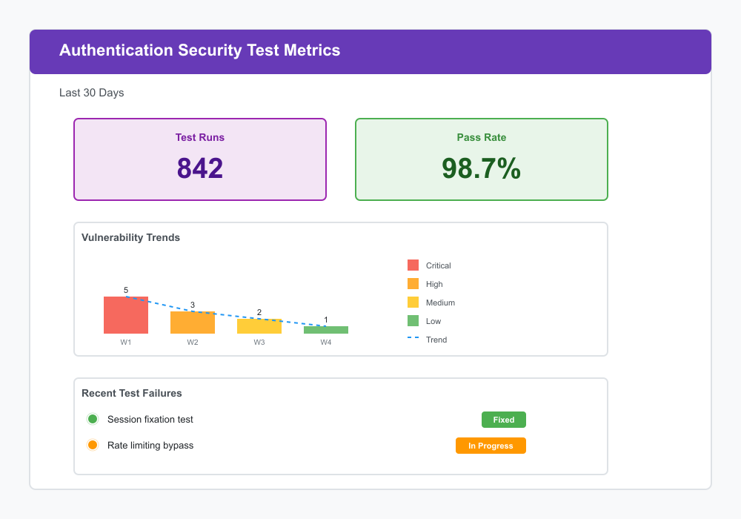Click the 'High' legend label
The height and width of the screenshot is (519, 741).
(x=433, y=284)
